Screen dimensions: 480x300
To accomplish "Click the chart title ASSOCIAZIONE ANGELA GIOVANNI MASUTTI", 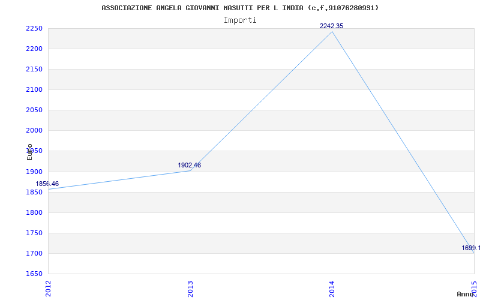I will [x=240, y=8].
